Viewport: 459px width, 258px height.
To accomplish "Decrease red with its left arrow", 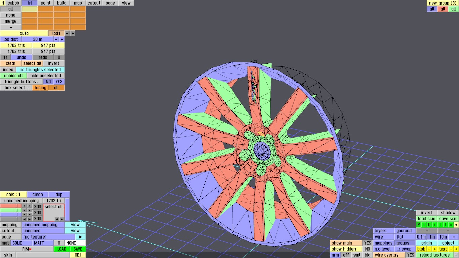I will 24,206.
